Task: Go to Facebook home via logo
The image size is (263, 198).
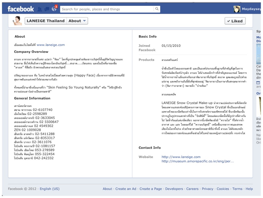Action: point(21,9)
